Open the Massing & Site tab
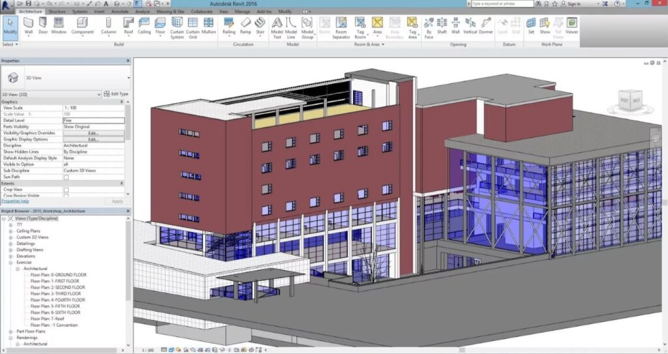 pyautogui.click(x=170, y=12)
